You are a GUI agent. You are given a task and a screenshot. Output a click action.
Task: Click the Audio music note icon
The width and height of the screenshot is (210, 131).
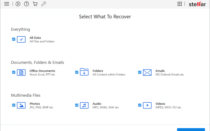(x=84, y=105)
